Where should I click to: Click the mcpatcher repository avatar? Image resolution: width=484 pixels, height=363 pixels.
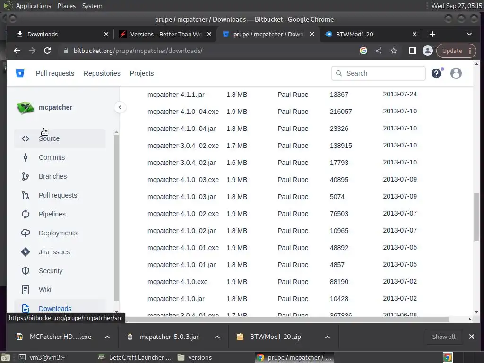pos(26,107)
